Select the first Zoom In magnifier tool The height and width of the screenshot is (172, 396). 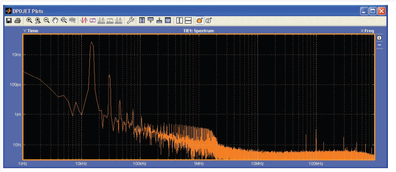(x=29, y=20)
